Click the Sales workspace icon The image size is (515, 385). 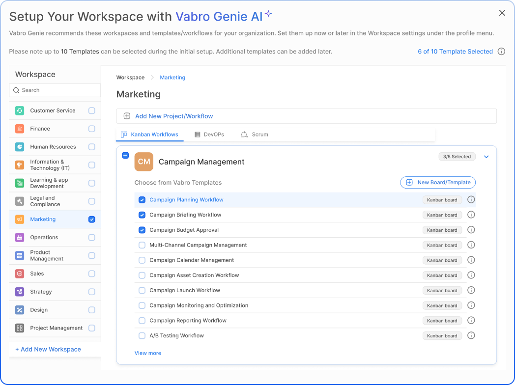pos(20,274)
